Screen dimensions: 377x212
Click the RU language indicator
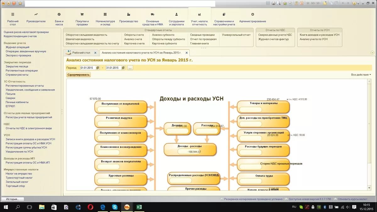pos(294,207)
